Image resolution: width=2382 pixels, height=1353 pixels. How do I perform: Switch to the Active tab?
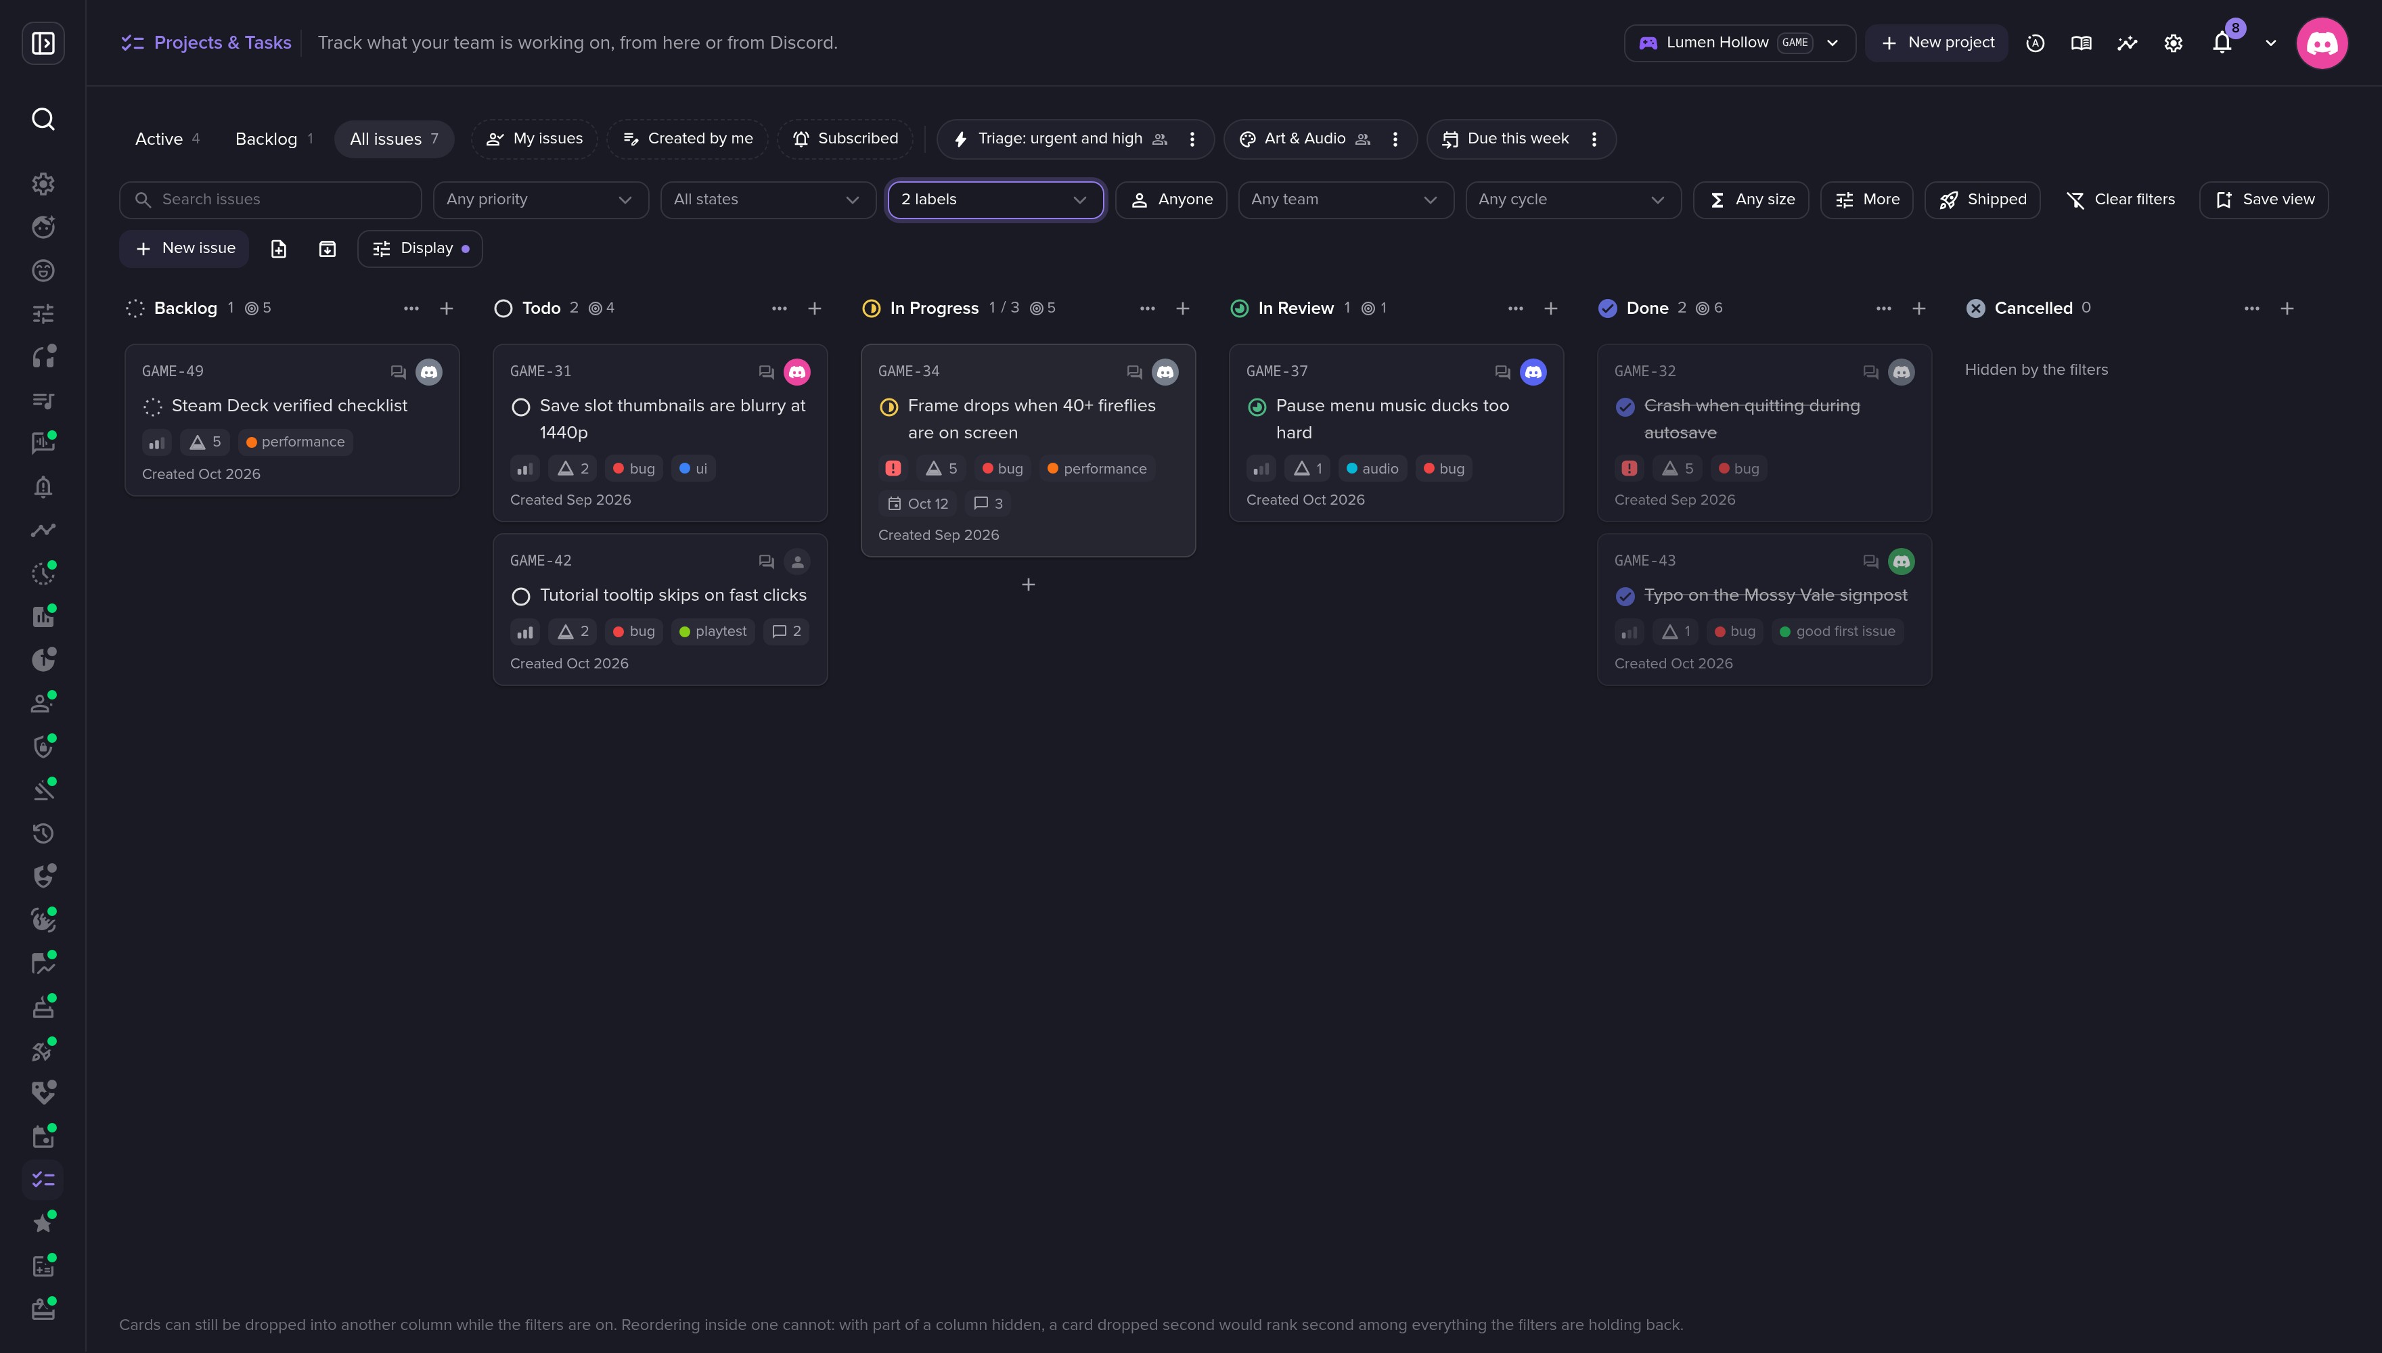(x=167, y=139)
